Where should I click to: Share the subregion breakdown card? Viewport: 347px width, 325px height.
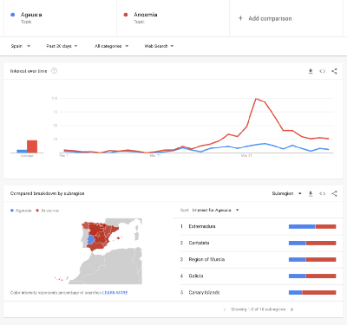pyautogui.click(x=334, y=193)
